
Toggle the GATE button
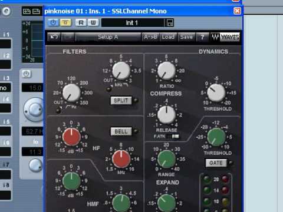tap(216, 163)
